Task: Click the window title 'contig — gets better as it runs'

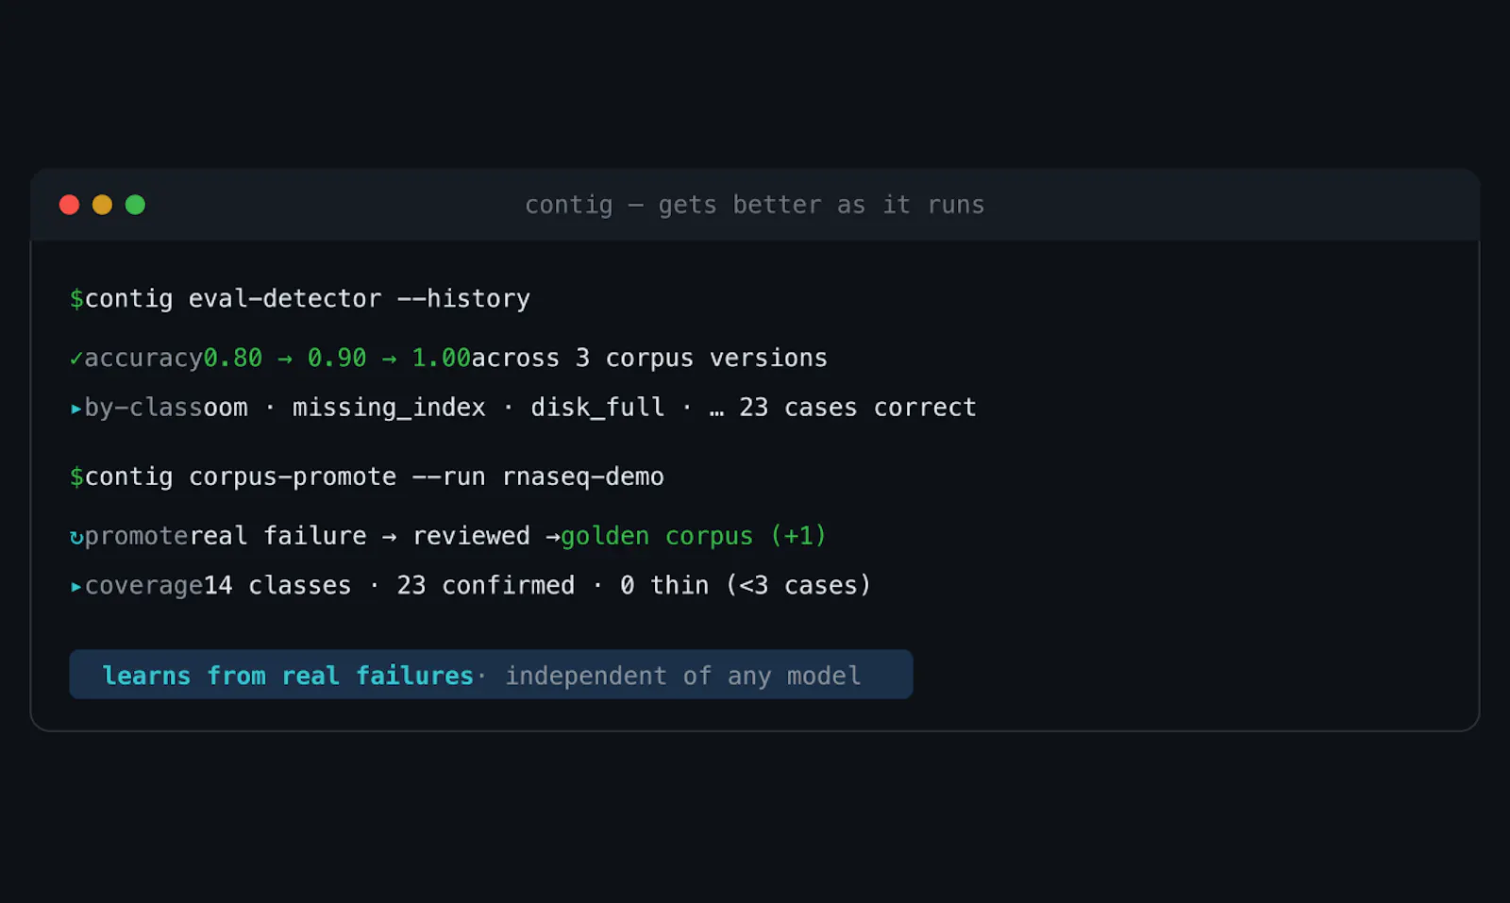Action: tap(754, 205)
